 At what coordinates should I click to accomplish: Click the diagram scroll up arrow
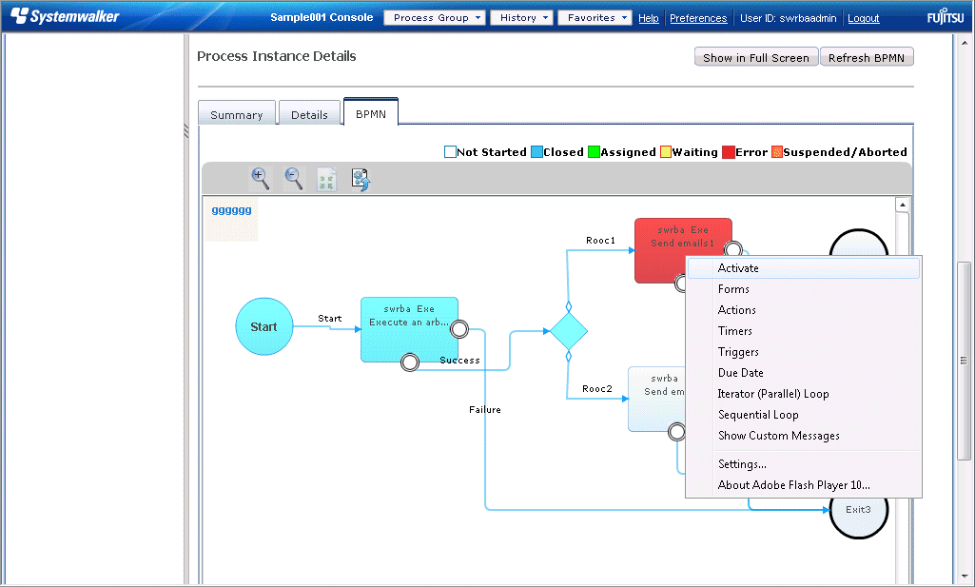pos(903,205)
